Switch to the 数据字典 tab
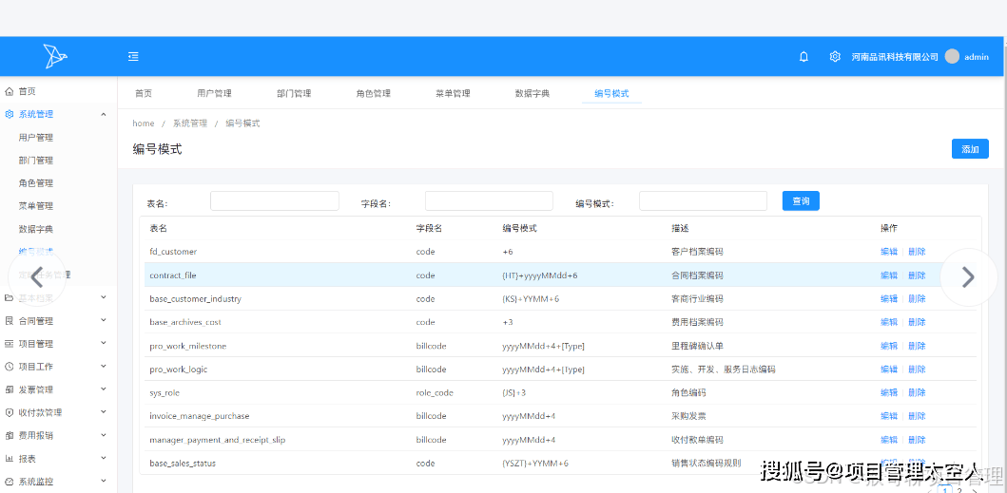 click(x=533, y=94)
